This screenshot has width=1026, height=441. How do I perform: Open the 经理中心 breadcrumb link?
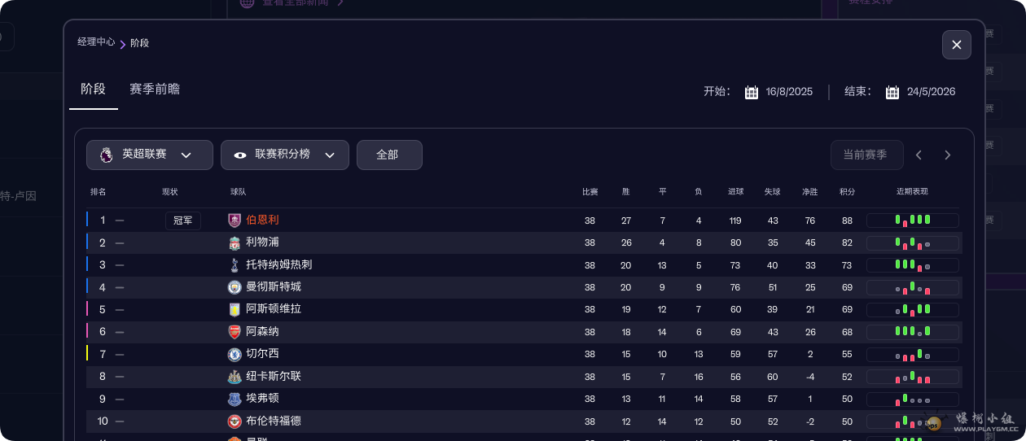coord(96,41)
